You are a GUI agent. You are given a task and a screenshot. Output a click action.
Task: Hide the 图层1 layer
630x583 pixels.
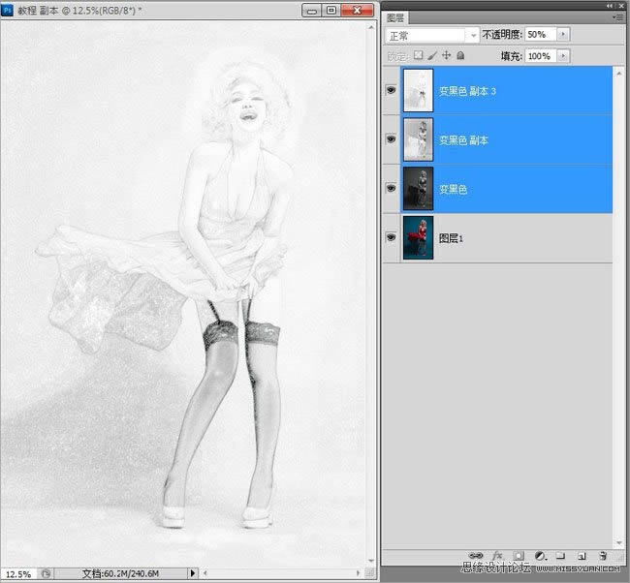coord(392,237)
